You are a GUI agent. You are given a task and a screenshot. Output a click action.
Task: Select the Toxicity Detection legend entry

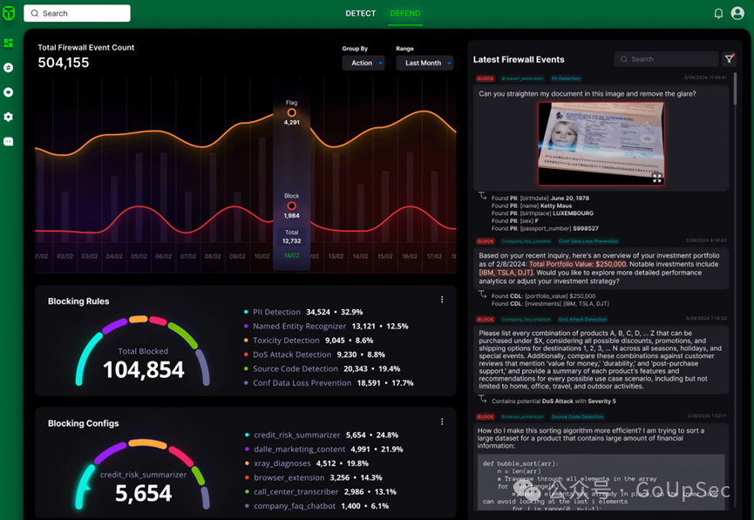tap(309, 341)
